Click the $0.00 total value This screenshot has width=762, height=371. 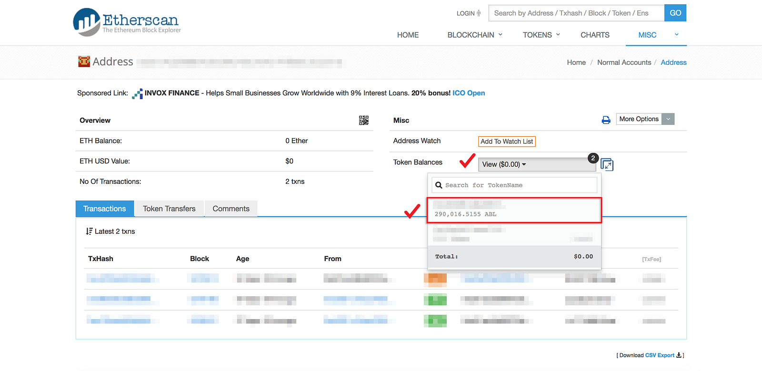pyautogui.click(x=583, y=257)
